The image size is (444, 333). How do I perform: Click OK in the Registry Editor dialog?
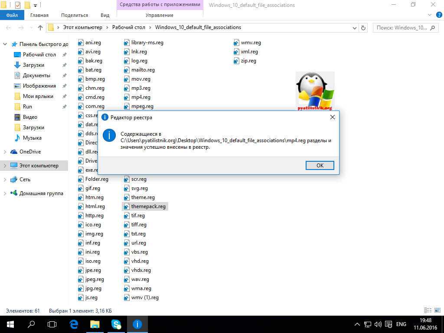point(320,165)
